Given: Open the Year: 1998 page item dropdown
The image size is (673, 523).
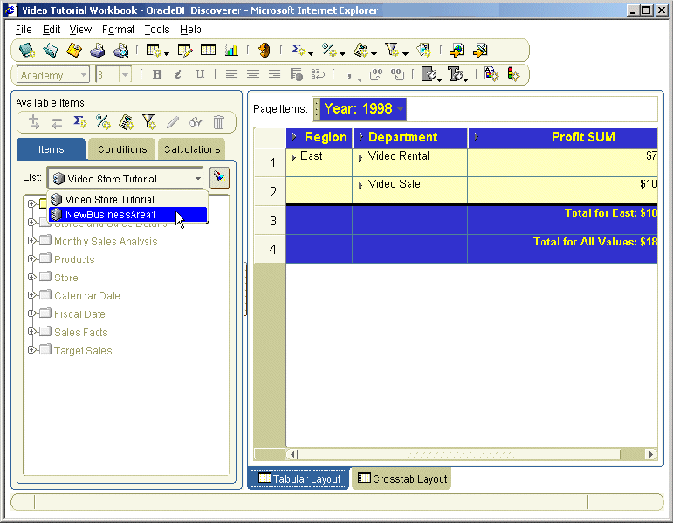Looking at the screenshot, I should tap(400, 109).
